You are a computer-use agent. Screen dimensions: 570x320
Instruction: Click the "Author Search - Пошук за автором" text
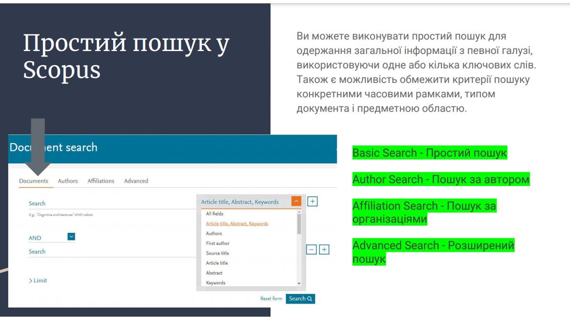point(441,179)
